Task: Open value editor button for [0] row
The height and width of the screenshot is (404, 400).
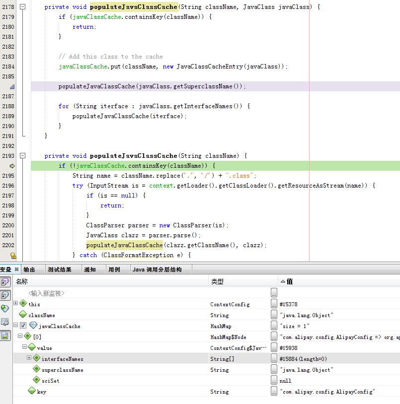Action: (274, 337)
